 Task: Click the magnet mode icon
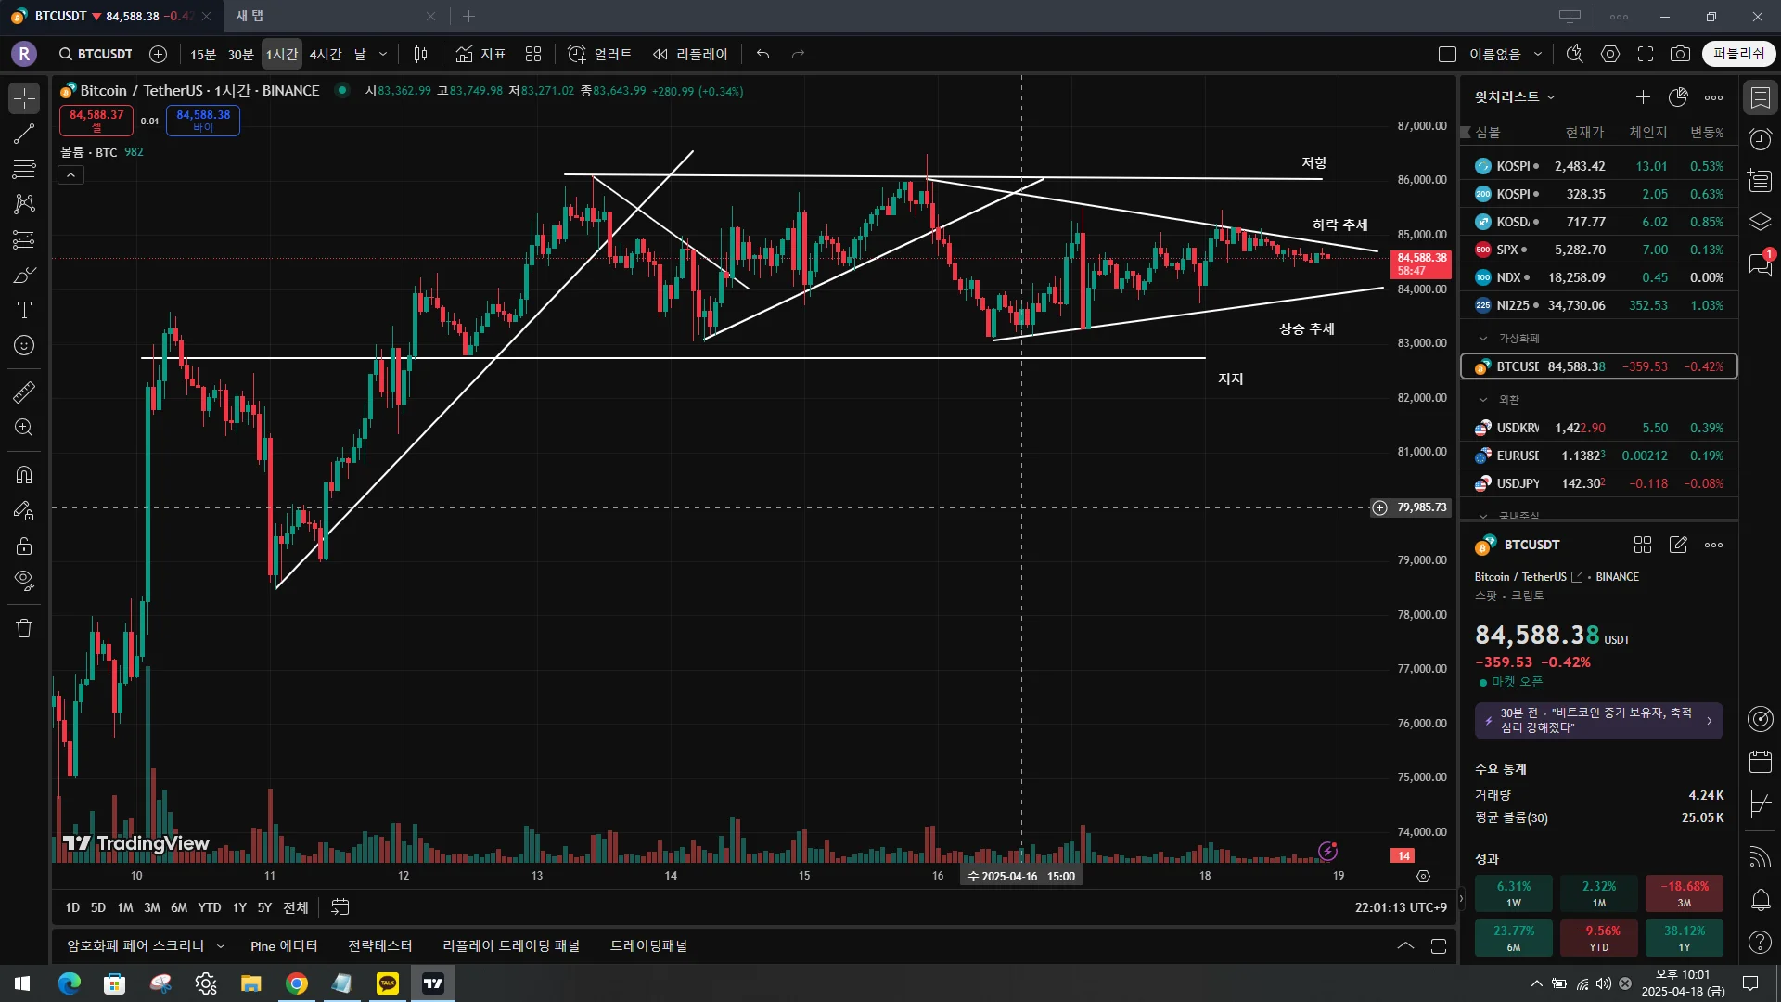(x=24, y=475)
